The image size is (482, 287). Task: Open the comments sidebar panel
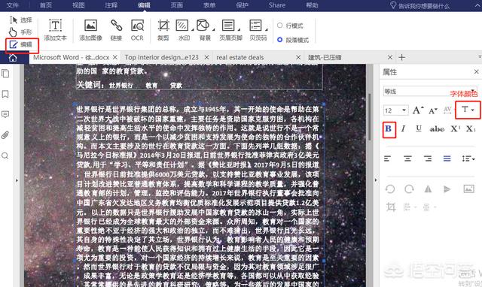[x=5, y=114]
